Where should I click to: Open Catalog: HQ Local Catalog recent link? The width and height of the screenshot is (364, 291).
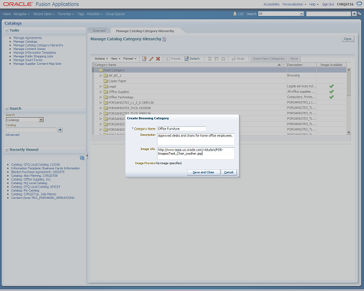(29, 183)
